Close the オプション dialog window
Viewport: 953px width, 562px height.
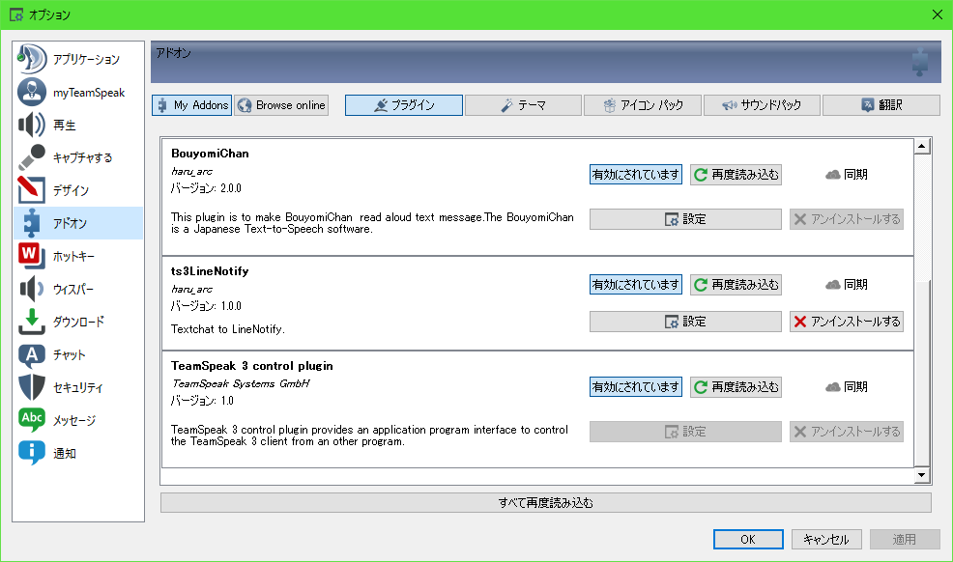click(x=938, y=14)
